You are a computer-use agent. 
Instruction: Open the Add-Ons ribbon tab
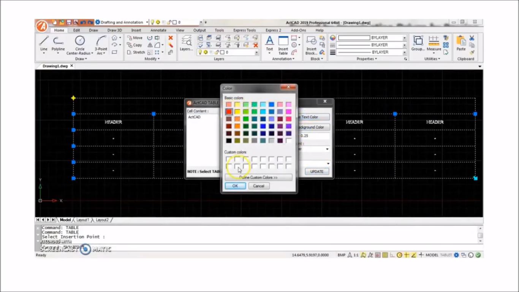pos(298,30)
